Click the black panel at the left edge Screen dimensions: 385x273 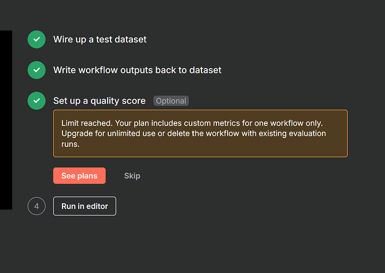[x=6, y=120]
